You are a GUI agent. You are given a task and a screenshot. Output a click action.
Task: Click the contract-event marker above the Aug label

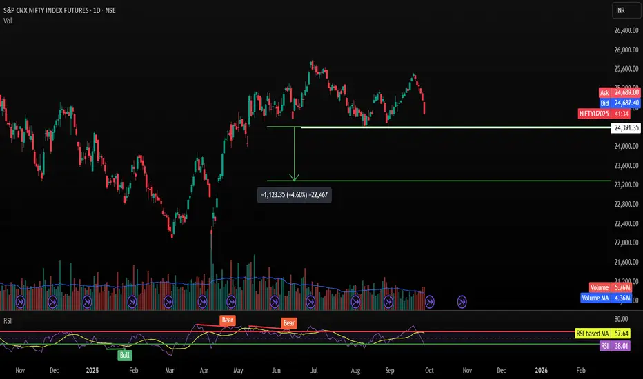point(355,303)
